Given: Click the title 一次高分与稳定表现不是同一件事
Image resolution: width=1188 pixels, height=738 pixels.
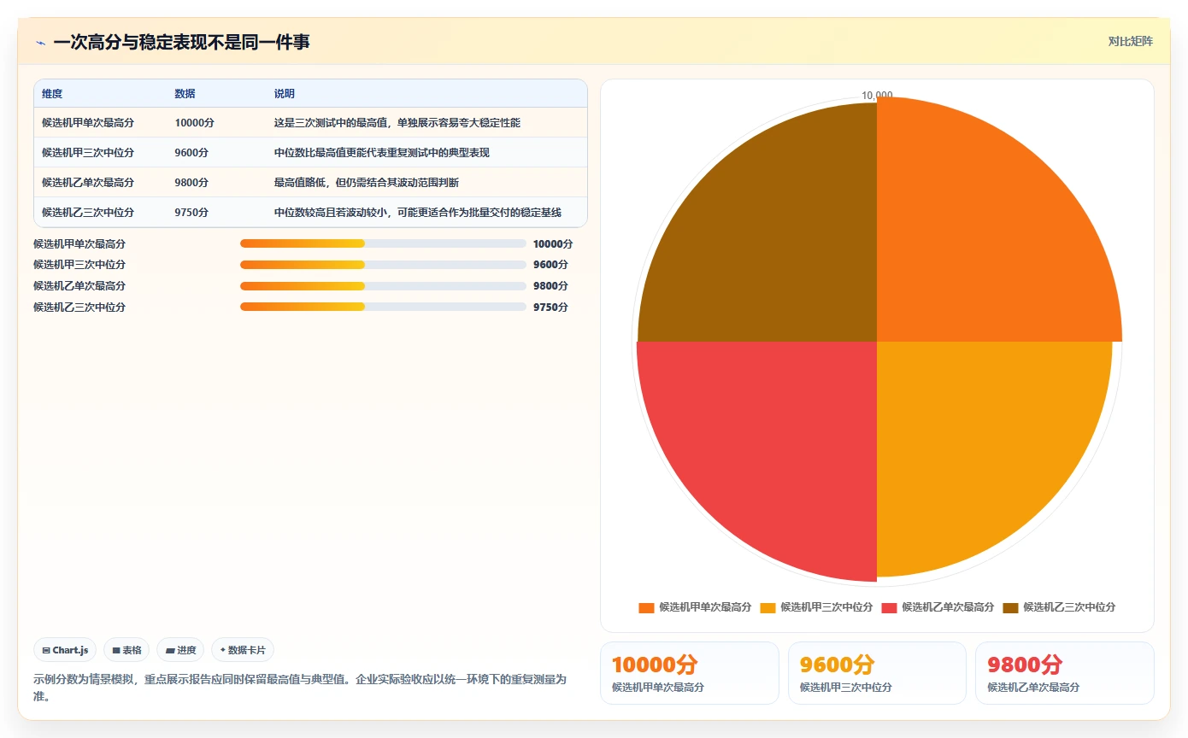Looking at the screenshot, I should click(x=181, y=42).
